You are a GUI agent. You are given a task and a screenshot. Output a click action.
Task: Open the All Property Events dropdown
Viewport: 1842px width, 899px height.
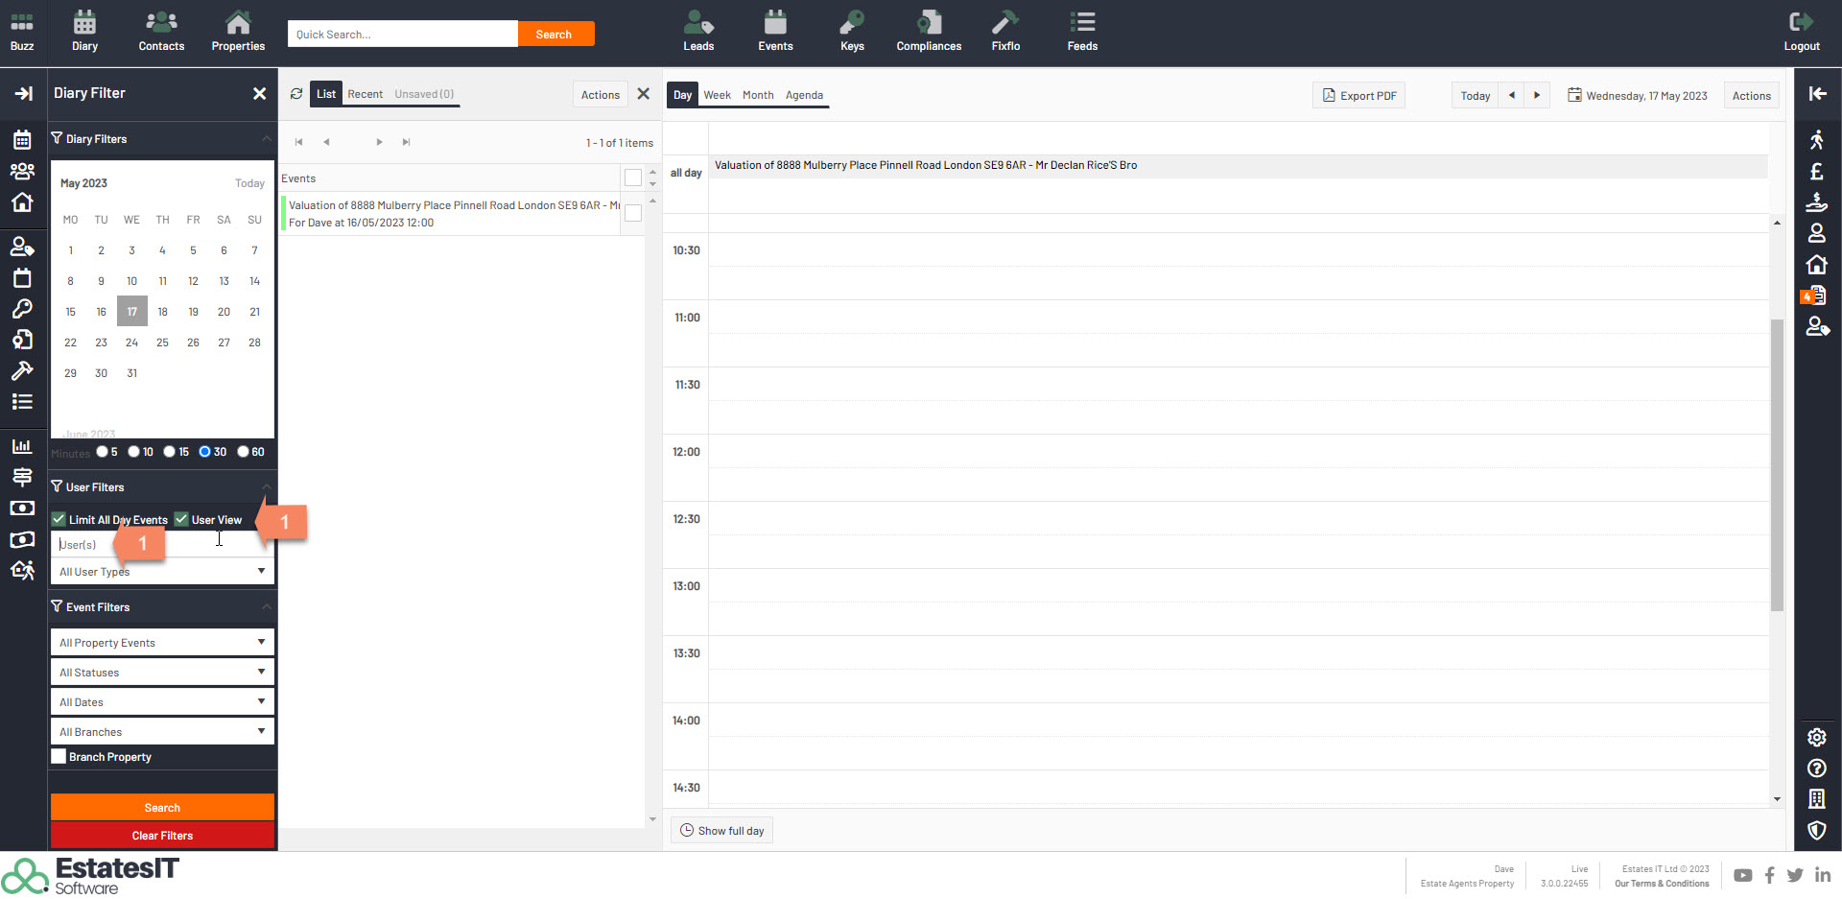[x=162, y=642]
